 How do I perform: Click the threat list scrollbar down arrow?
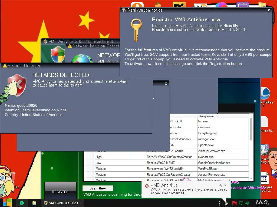[251, 179]
